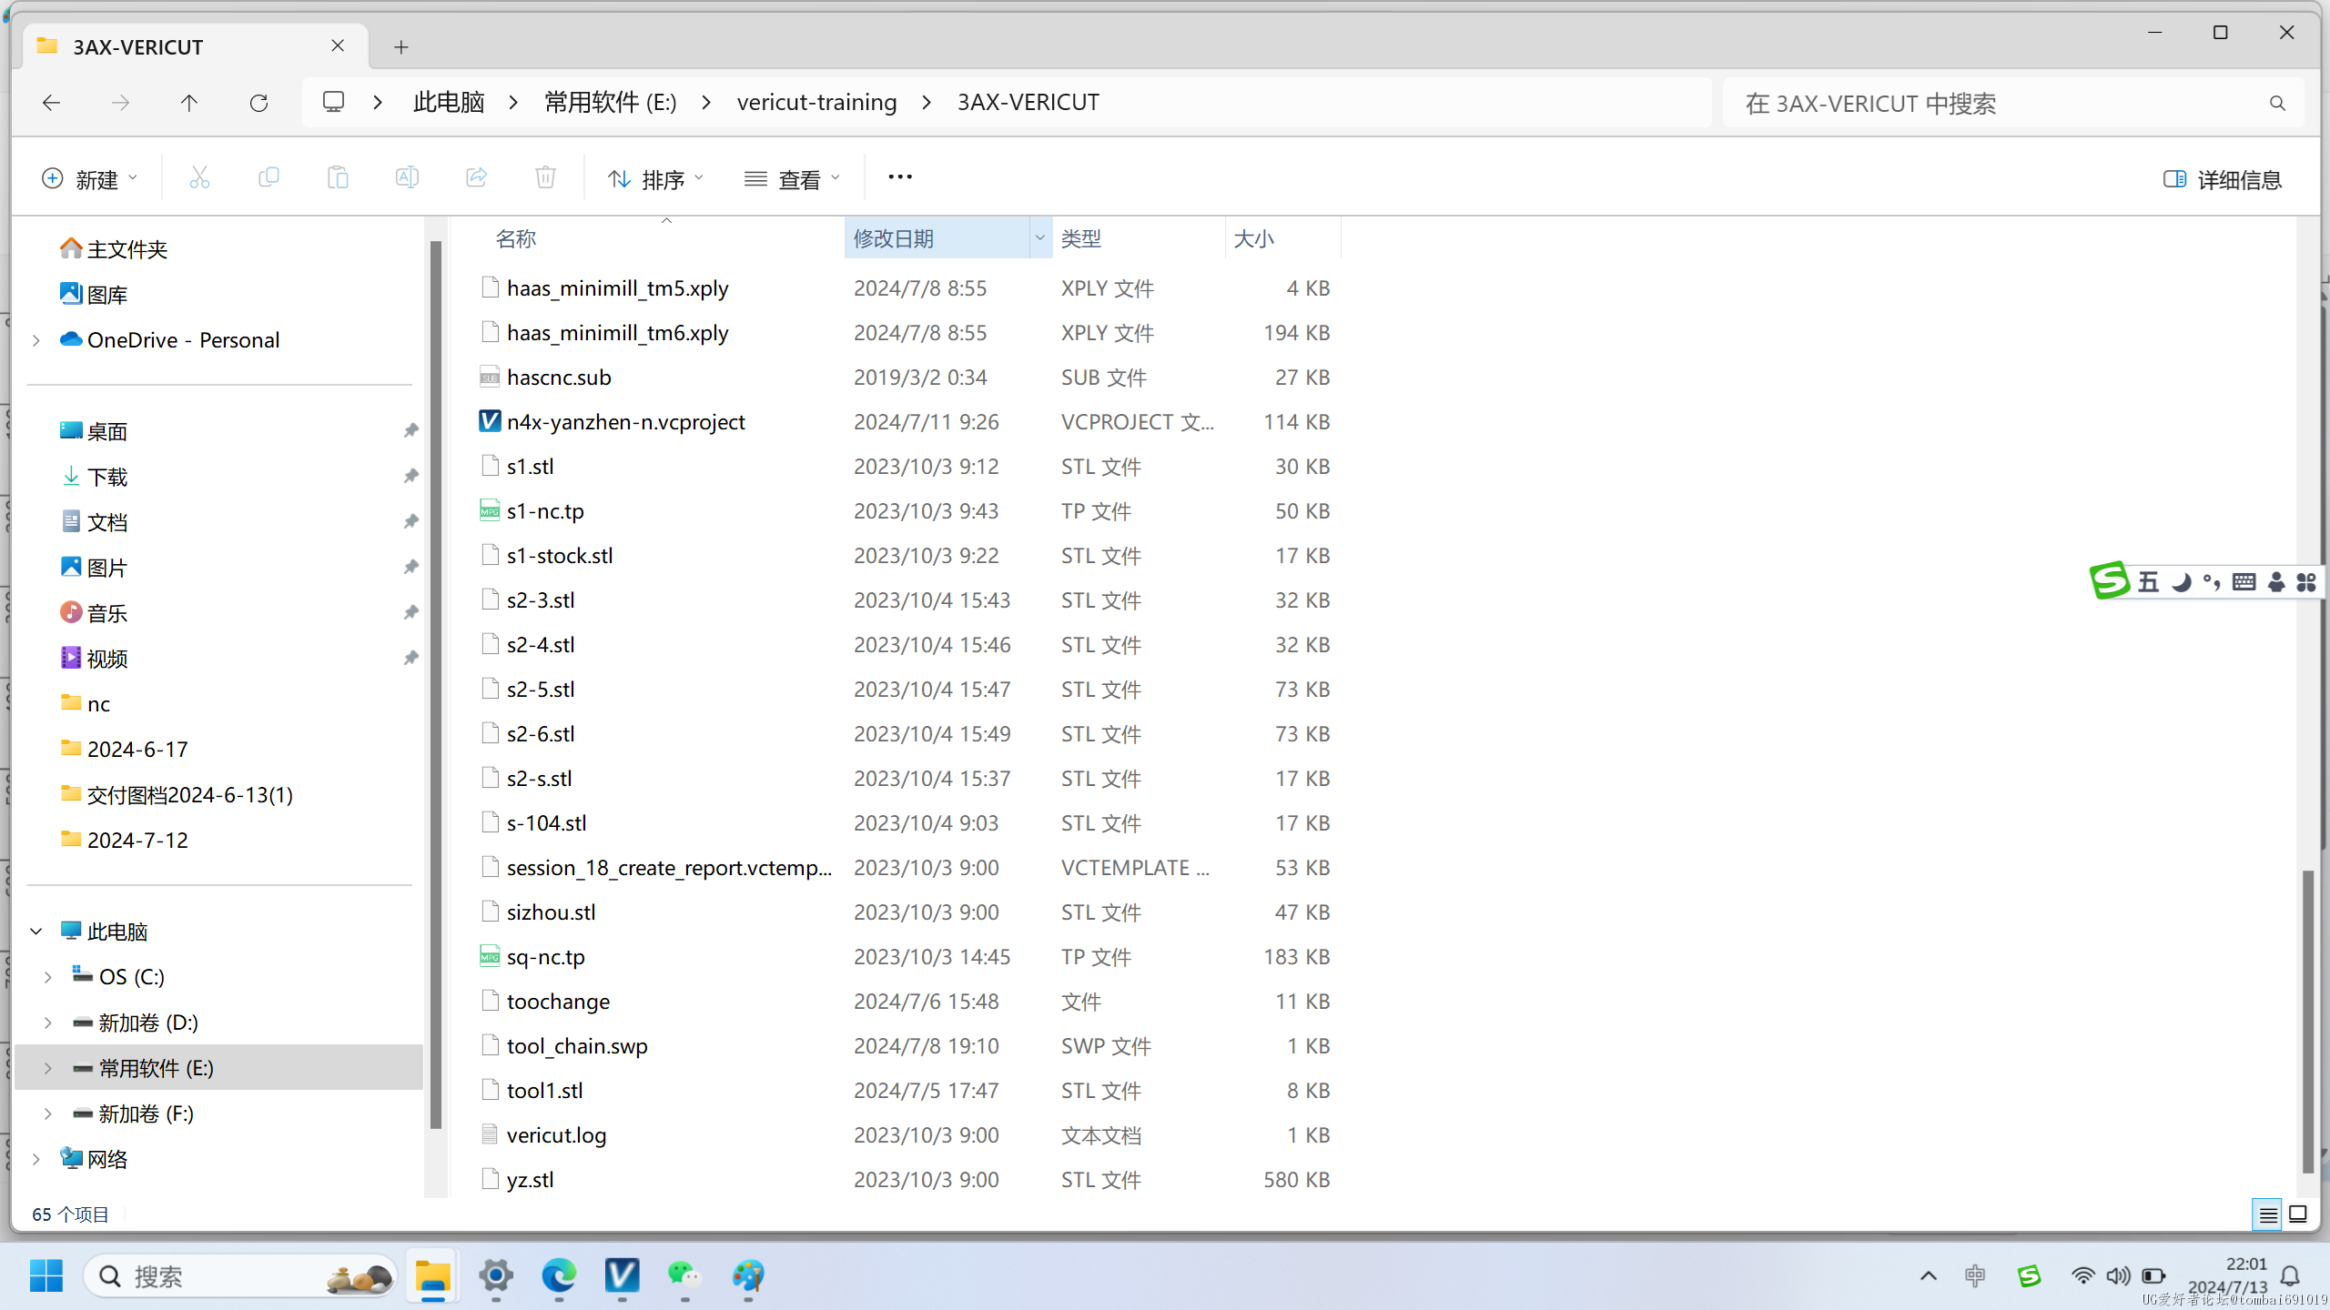Open the See more three-dots menu
Image resolution: width=2330 pixels, height=1310 pixels.
click(x=899, y=177)
